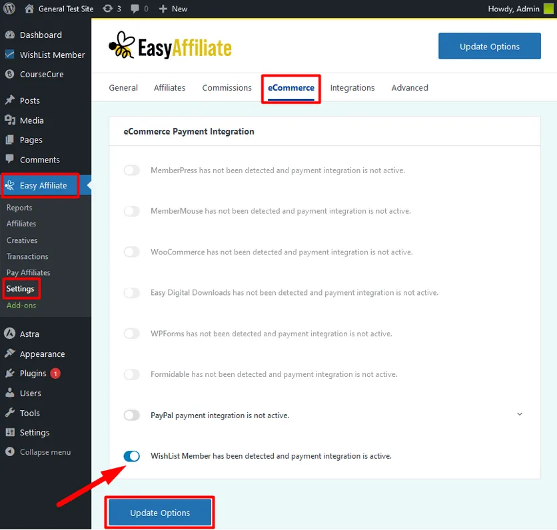This screenshot has height=530, width=557.
Task: Switch to the Commissions tab
Action: [x=227, y=88]
